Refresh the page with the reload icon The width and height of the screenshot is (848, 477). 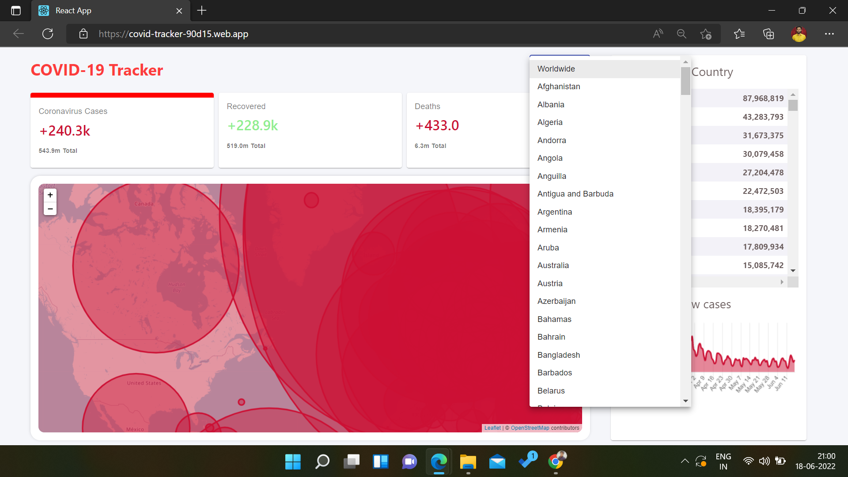tap(48, 34)
